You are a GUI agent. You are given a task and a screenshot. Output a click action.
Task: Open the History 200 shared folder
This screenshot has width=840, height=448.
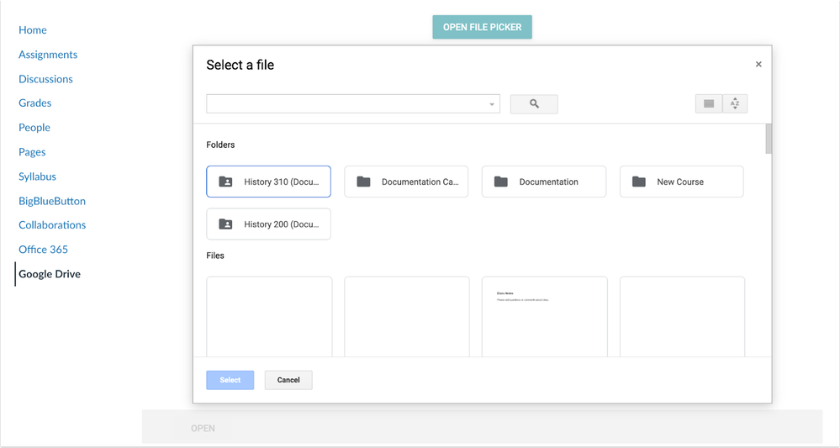[x=268, y=224]
